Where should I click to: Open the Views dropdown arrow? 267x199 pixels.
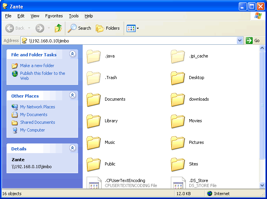(x=138, y=28)
